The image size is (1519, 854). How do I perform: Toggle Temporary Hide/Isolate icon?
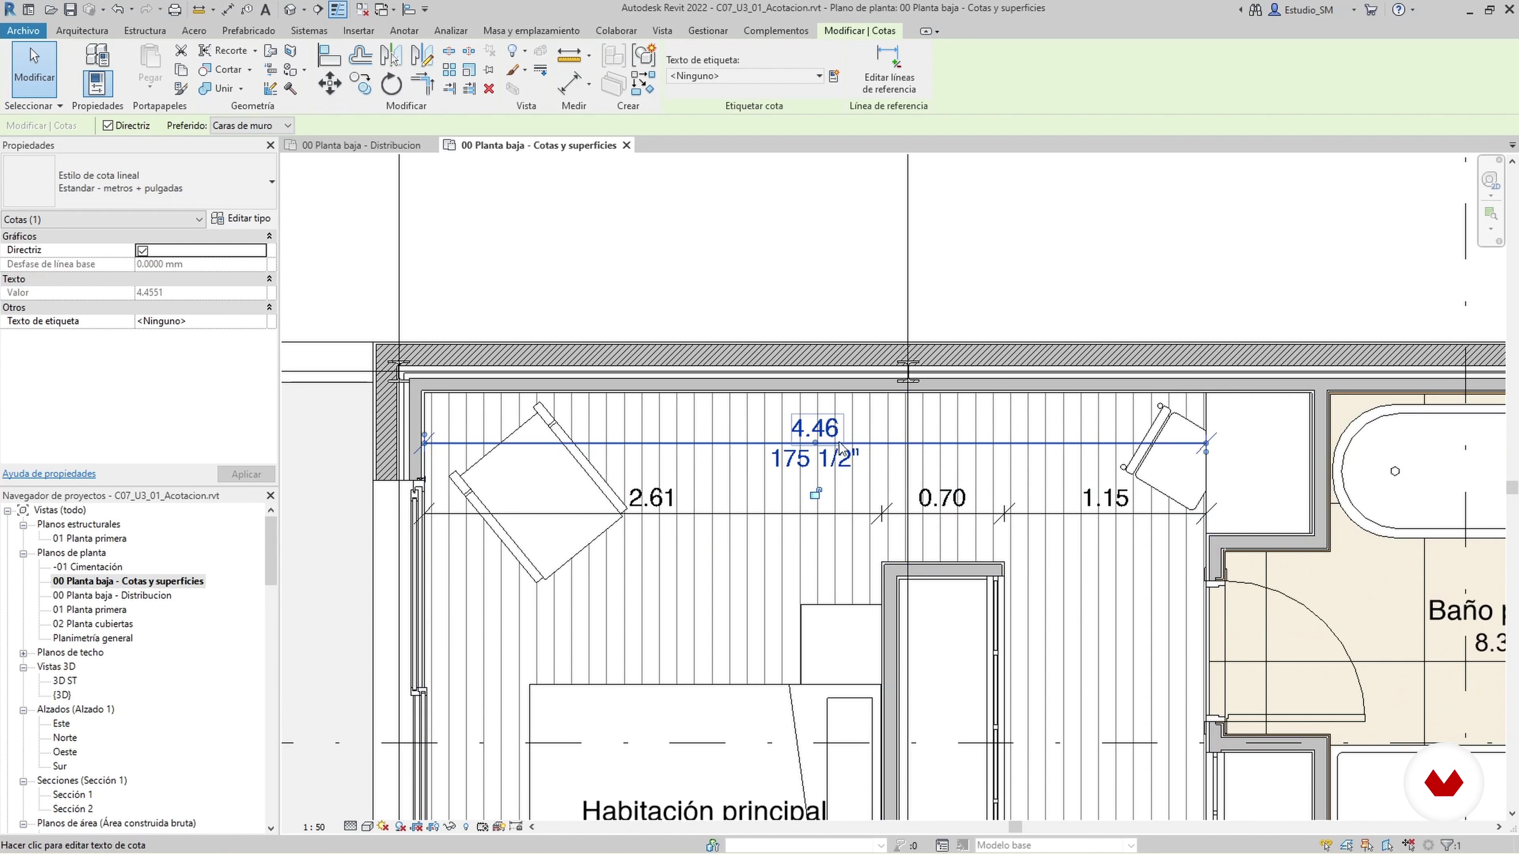point(450,827)
